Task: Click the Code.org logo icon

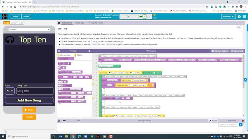Action: [5, 16]
